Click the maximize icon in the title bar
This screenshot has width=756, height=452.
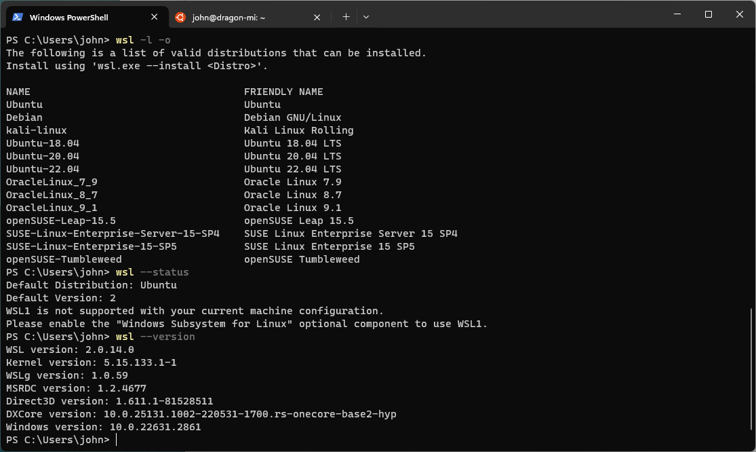click(707, 14)
